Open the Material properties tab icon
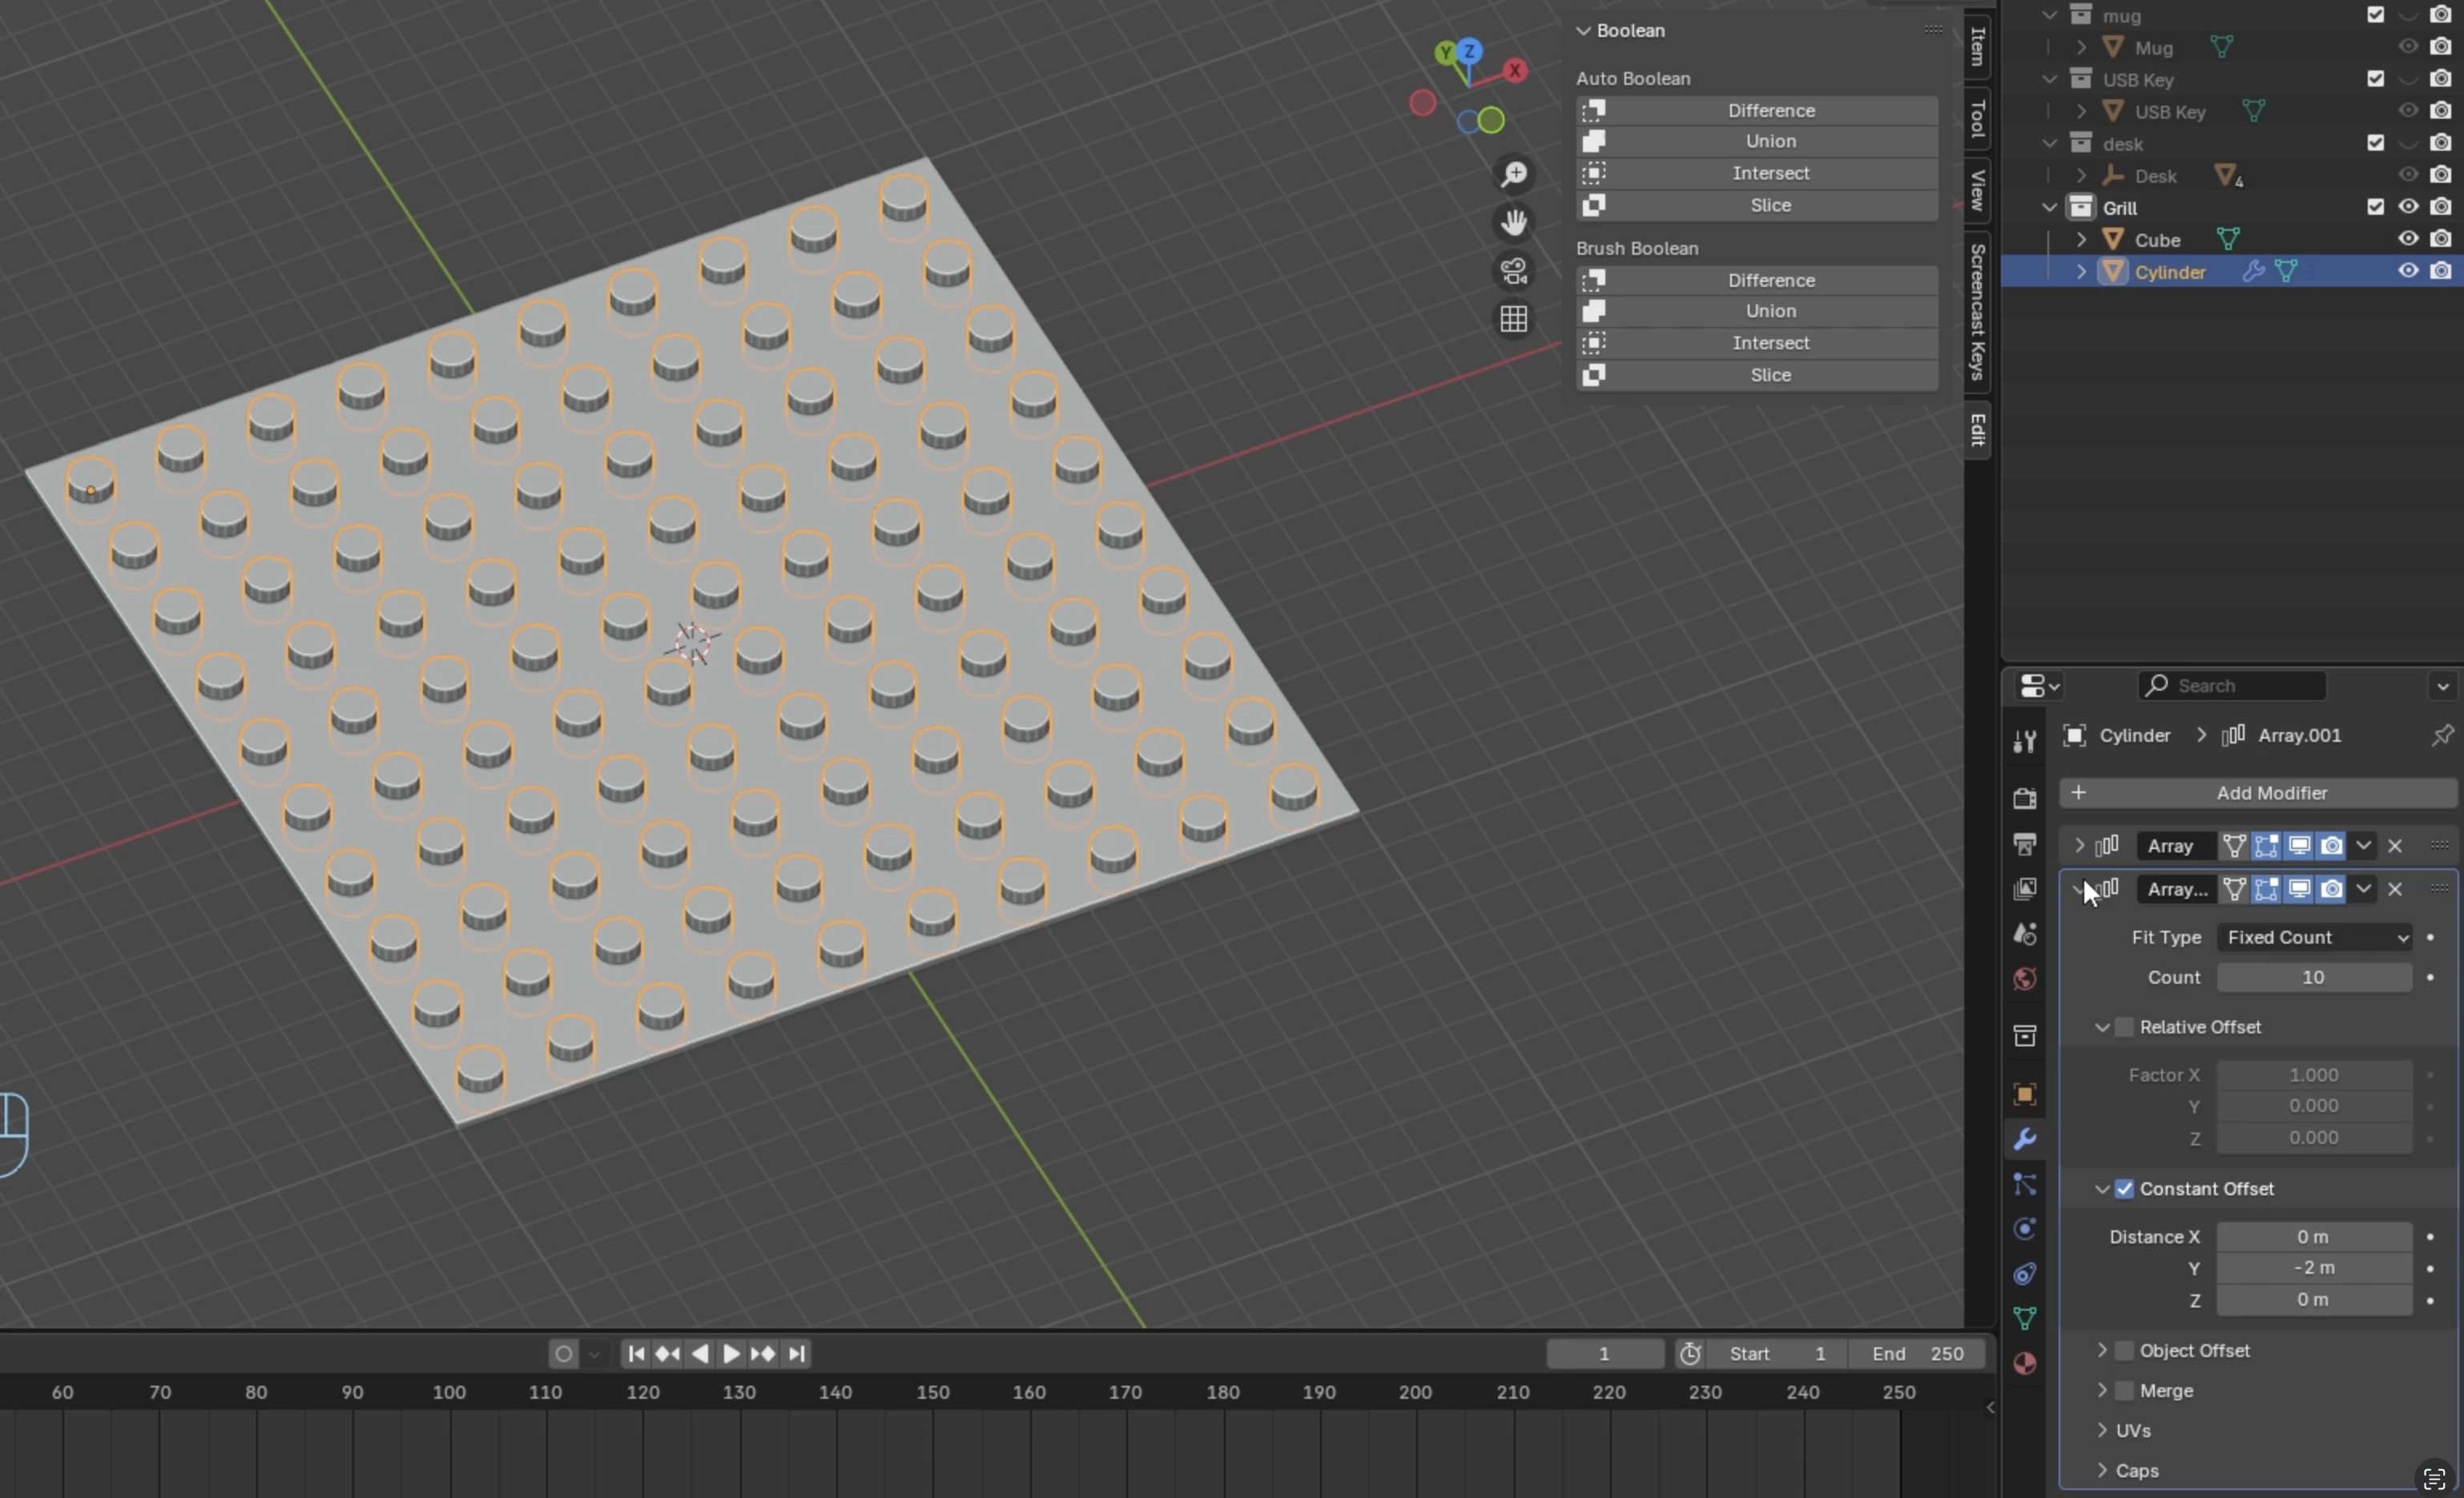The image size is (2464, 1498). 2025,1364
